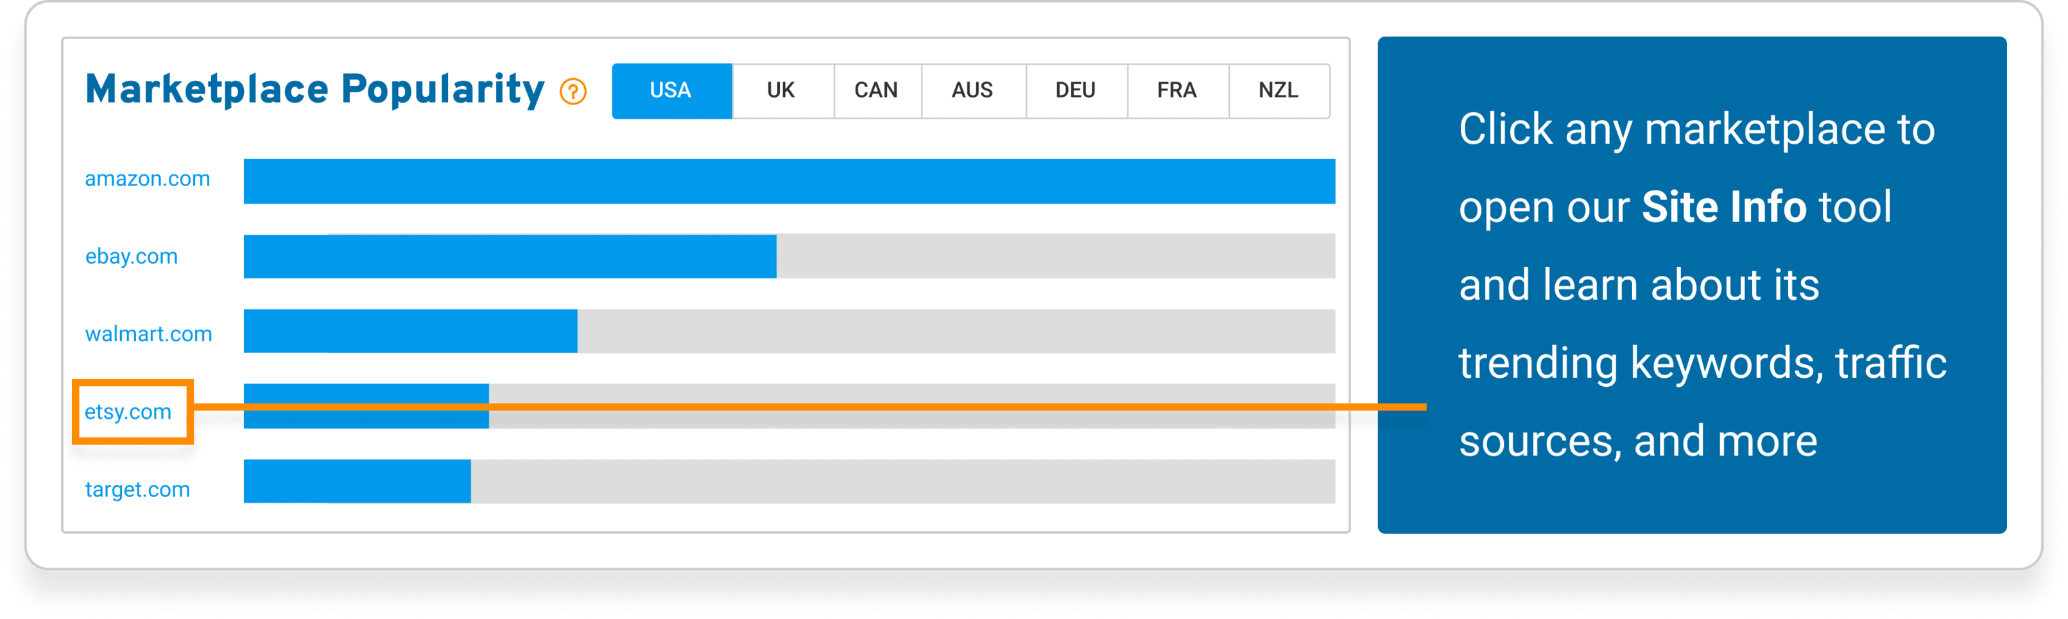Click the highlighted etsy.com link
Image resolution: width=2068 pixels, height=619 pixels.
(x=128, y=412)
